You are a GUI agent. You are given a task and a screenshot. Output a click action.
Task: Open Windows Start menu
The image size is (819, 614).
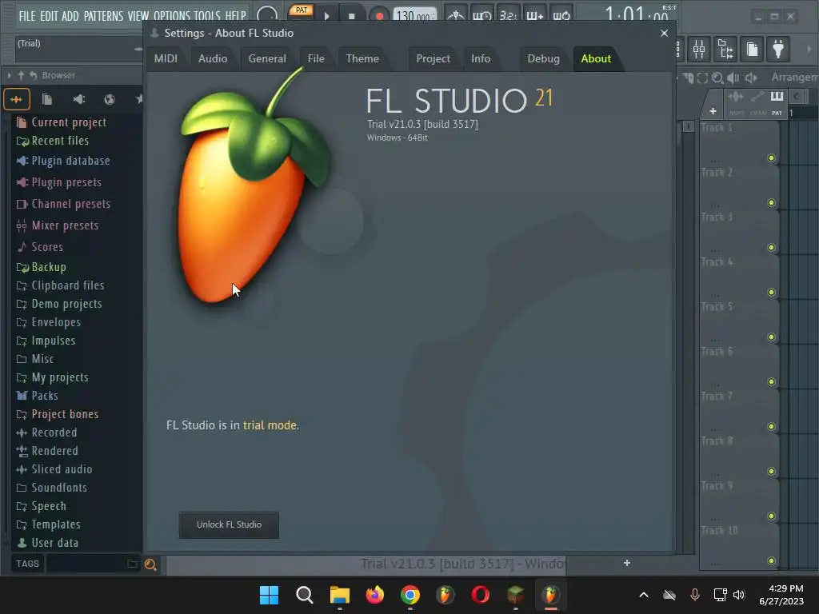pyautogui.click(x=269, y=595)
